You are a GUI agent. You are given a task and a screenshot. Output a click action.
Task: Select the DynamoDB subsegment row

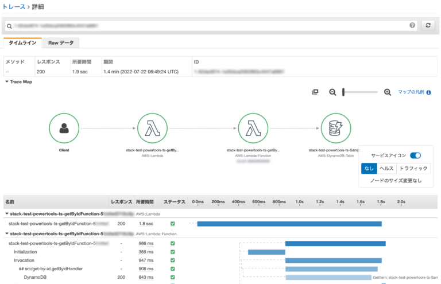click(35, 277)
